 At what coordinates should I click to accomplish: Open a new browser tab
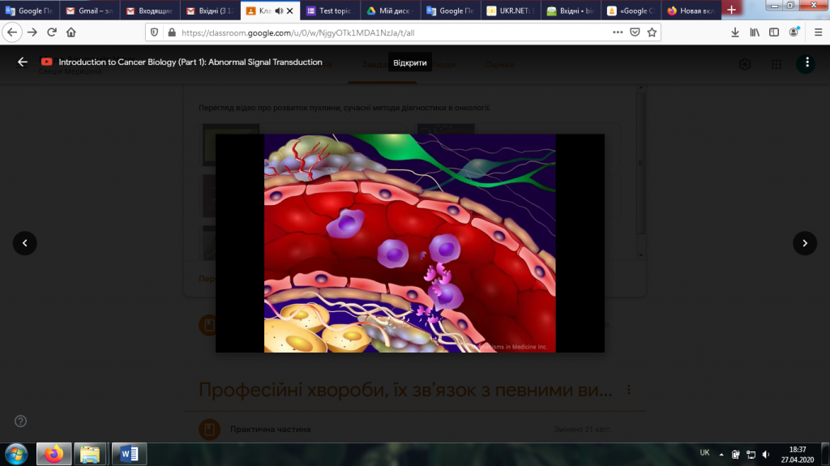click(x=732, y=10)
